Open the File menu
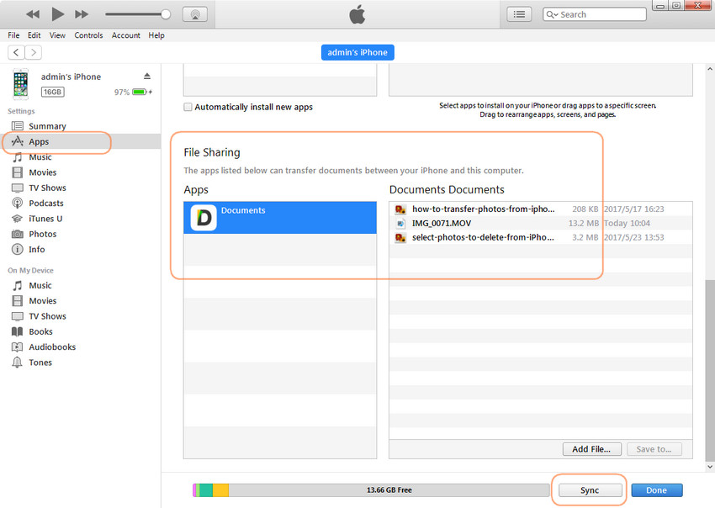The image size is (715, 508). coord(13,35)
